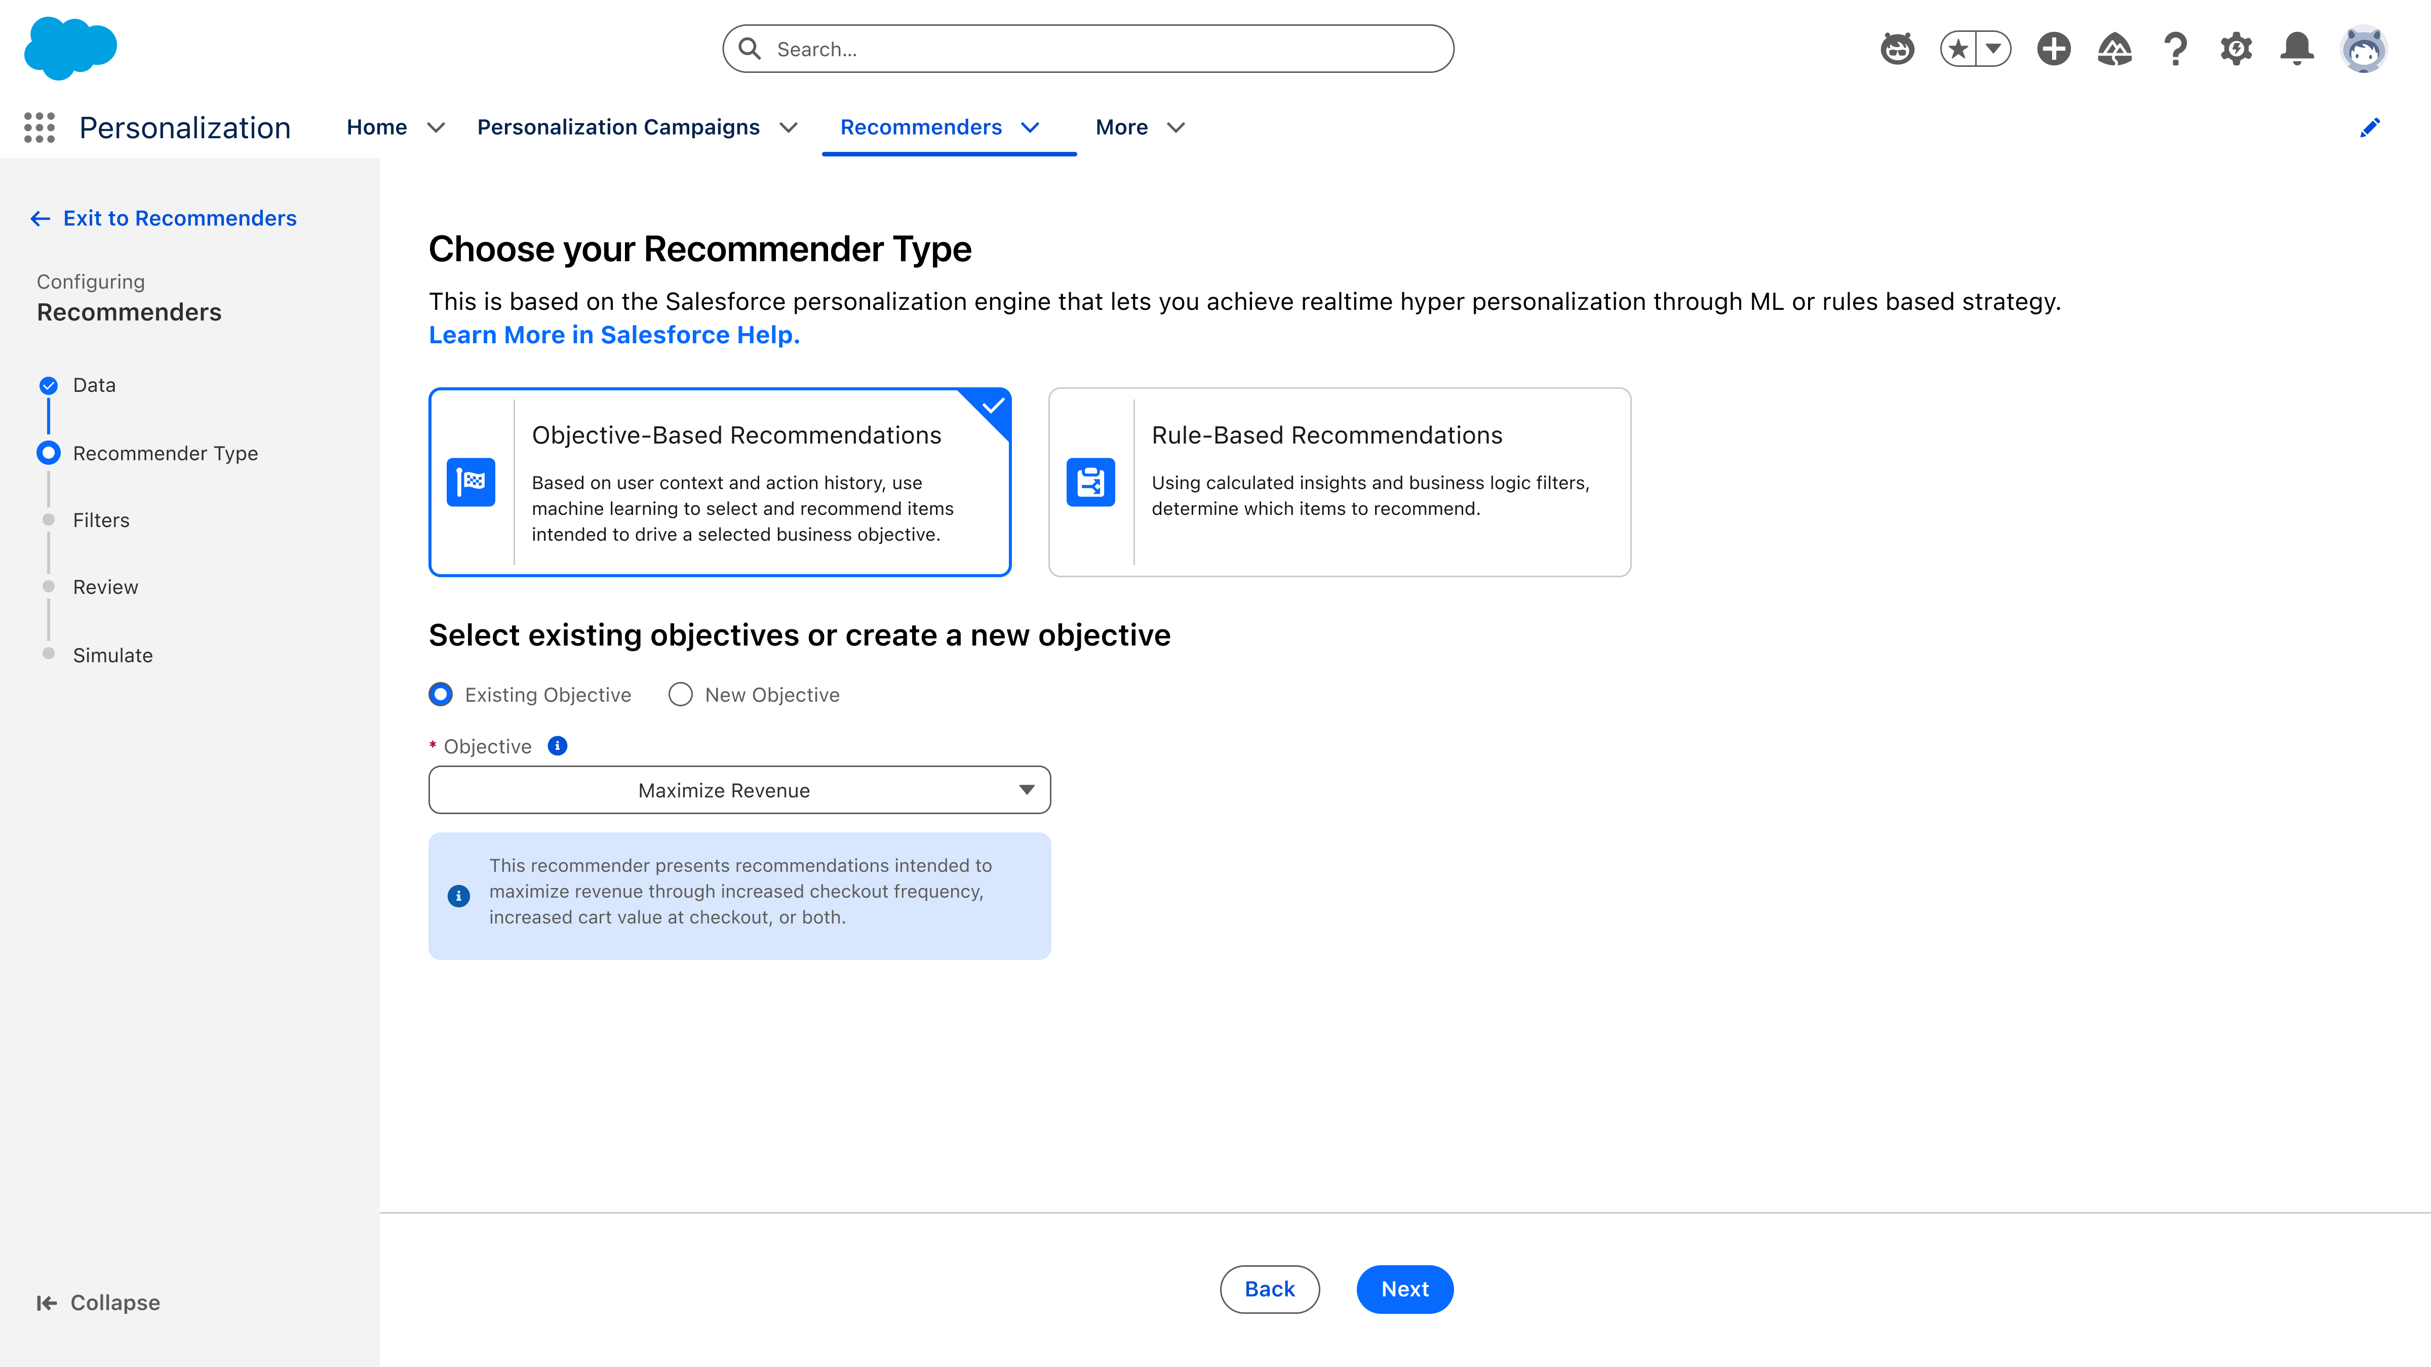The height and width of the screenshot is (1367, 2431).
Task: Click the Back button
Action: [x=1269, y=1289]
